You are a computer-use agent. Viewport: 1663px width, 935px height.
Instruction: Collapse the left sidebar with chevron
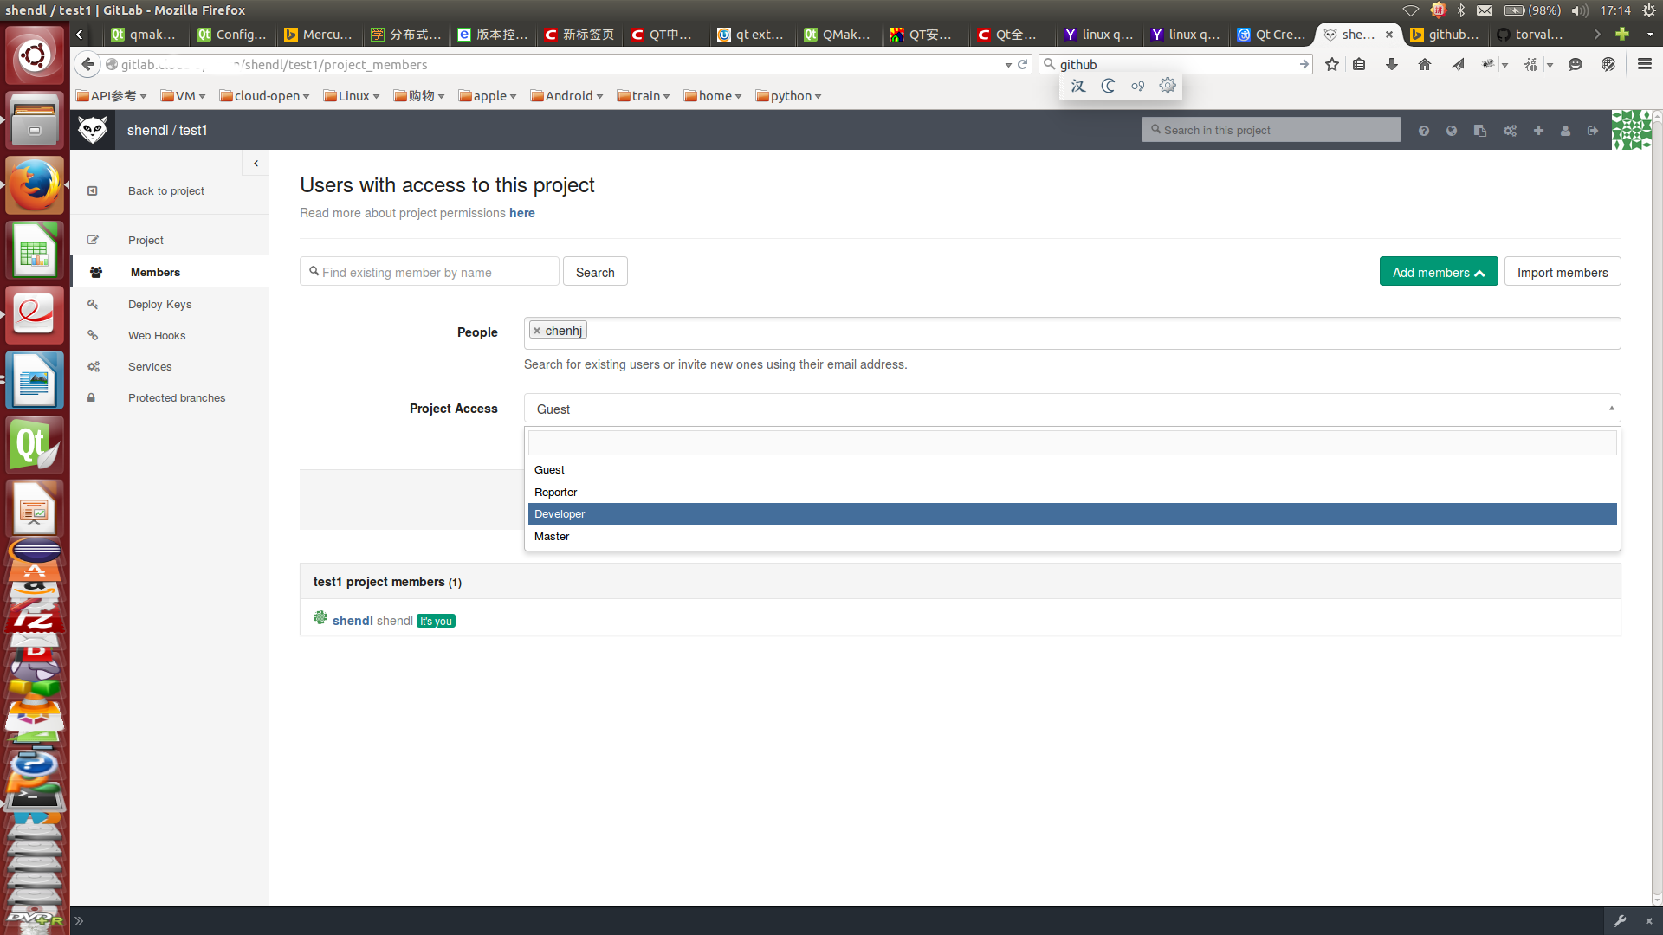[x=256, y=163]
